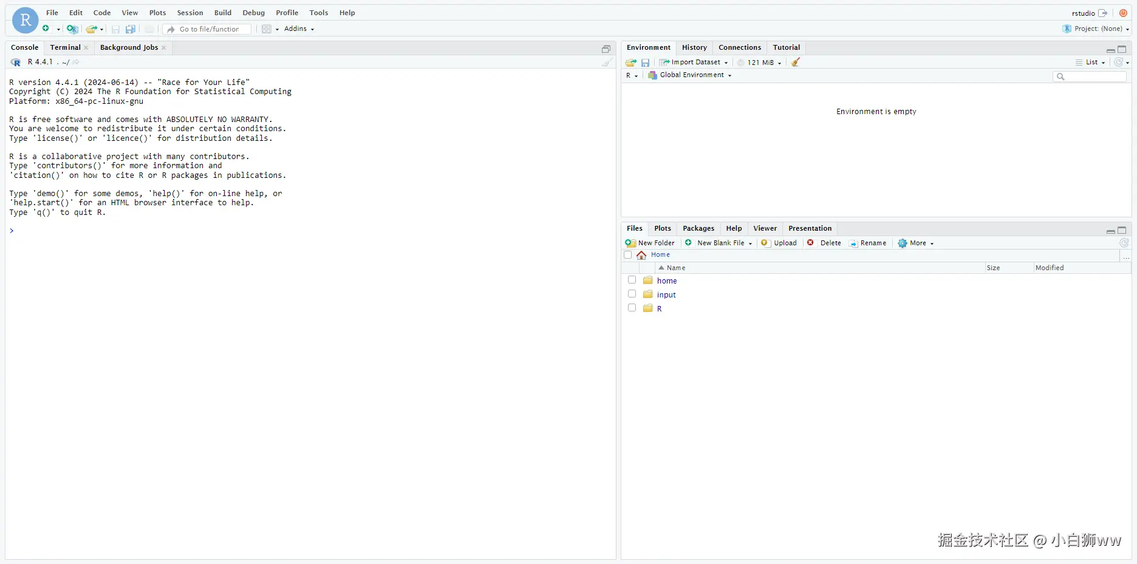Switch to the Packages tab
1137x564 pixels.
(698, 228)
